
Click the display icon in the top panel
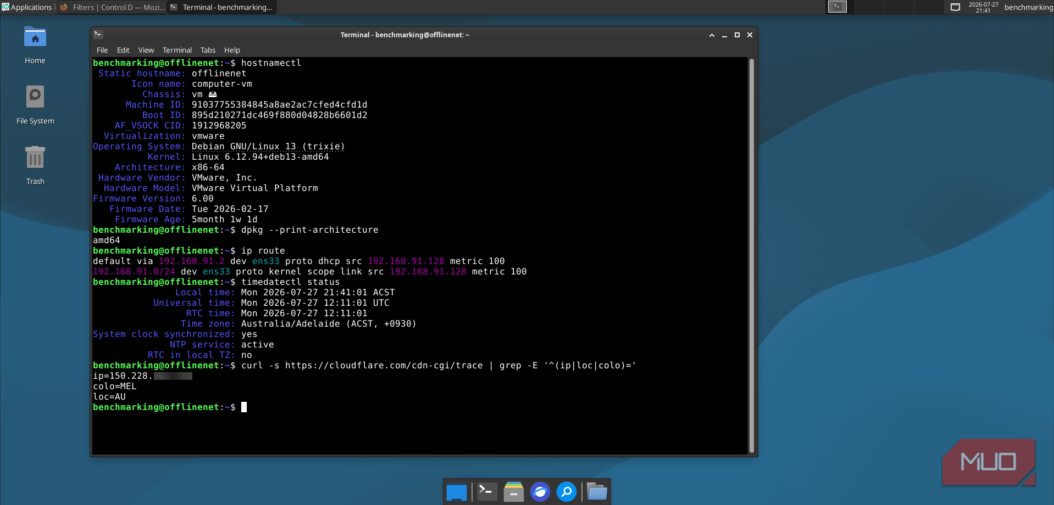click(956, 7)
